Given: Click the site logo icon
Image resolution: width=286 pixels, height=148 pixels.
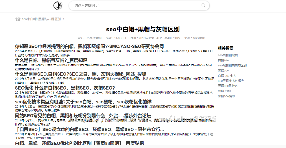Looking at the screenshot, I should point(57,5).
